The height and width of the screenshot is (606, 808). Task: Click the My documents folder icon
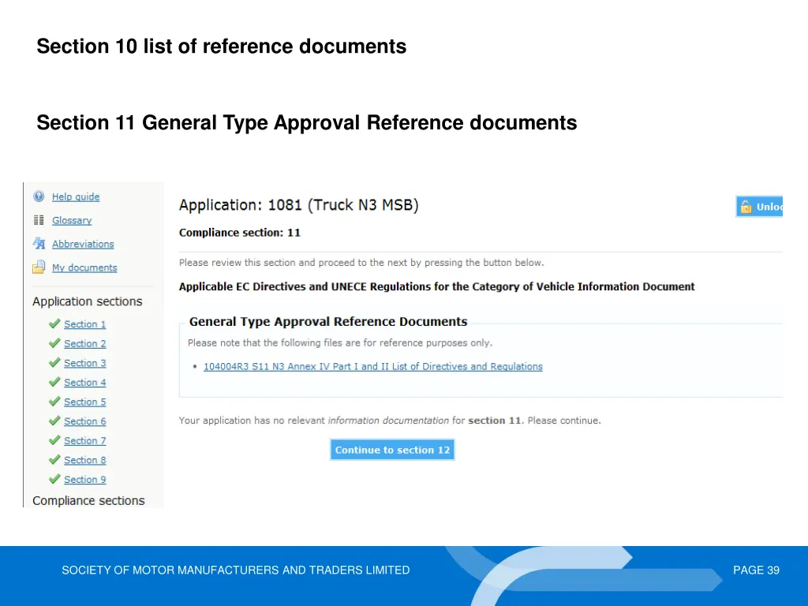(39, 267)
